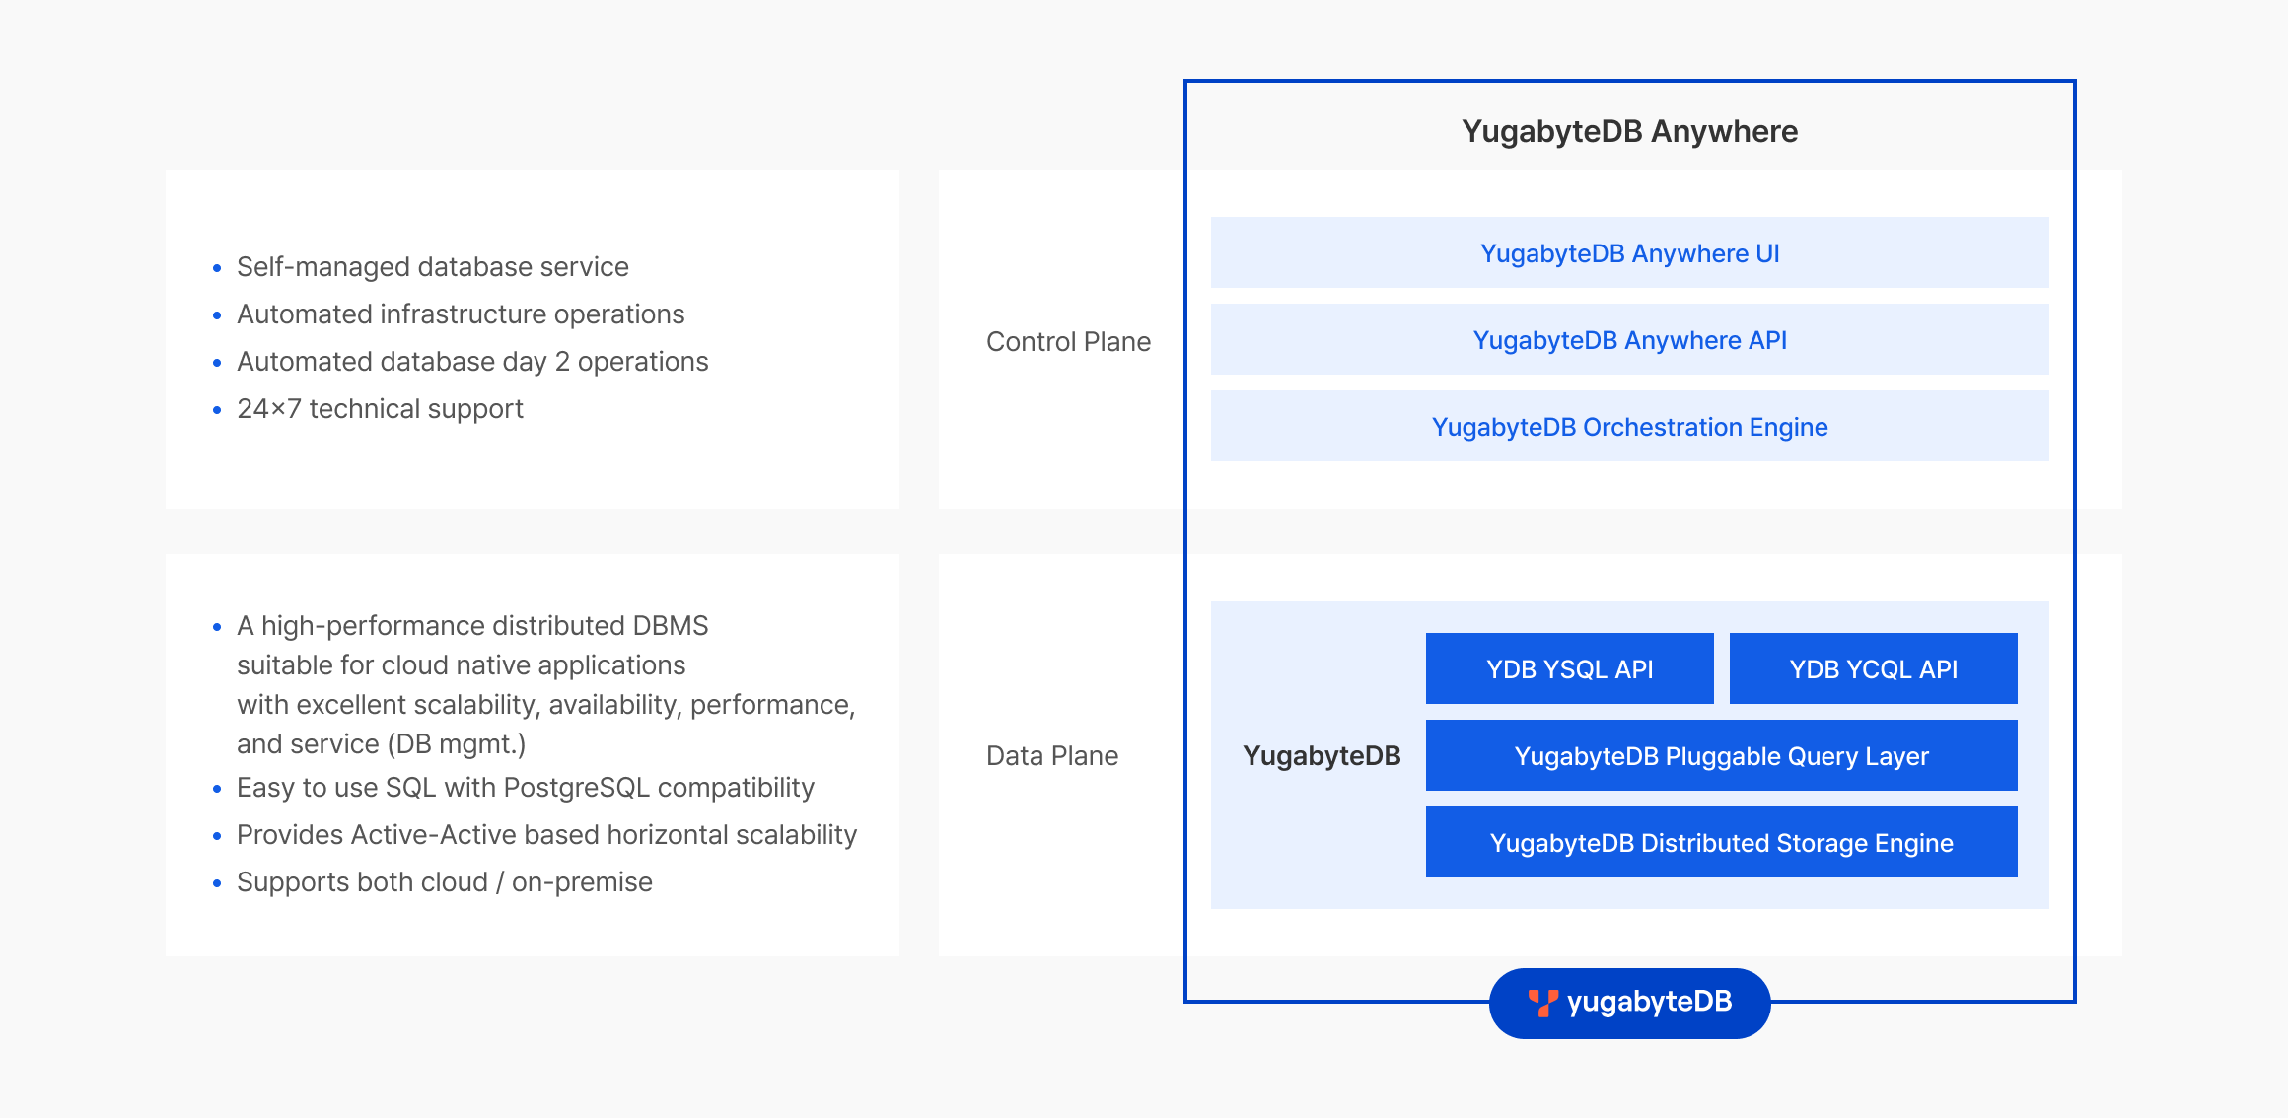
Task: Click the Control Plane label
Action: click(1068, 342)
